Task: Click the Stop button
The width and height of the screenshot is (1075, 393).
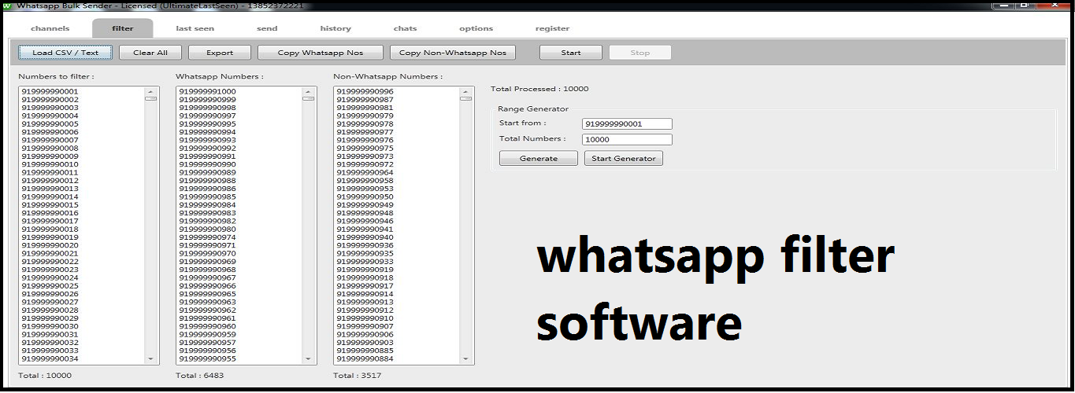Action: pos(640,53)
